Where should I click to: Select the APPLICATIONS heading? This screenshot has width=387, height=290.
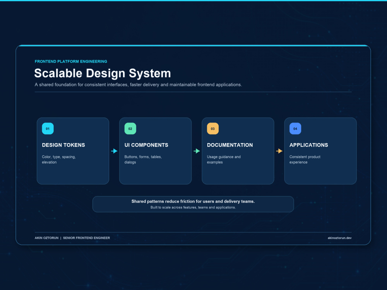click(x=309, y=145)
